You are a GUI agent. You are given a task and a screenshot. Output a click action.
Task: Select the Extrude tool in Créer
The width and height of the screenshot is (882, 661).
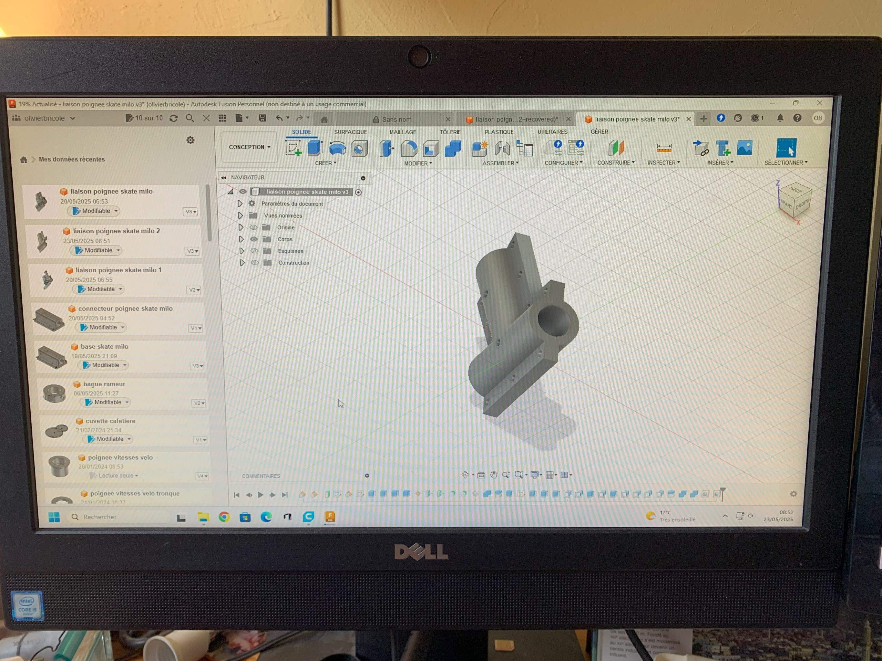point(315,148)
